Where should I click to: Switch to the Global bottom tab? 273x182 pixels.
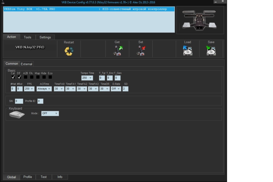point(11,177)
